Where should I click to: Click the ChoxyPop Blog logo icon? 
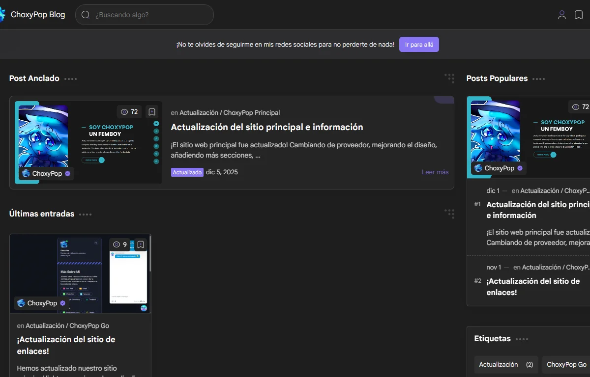(x=2, y=15)
